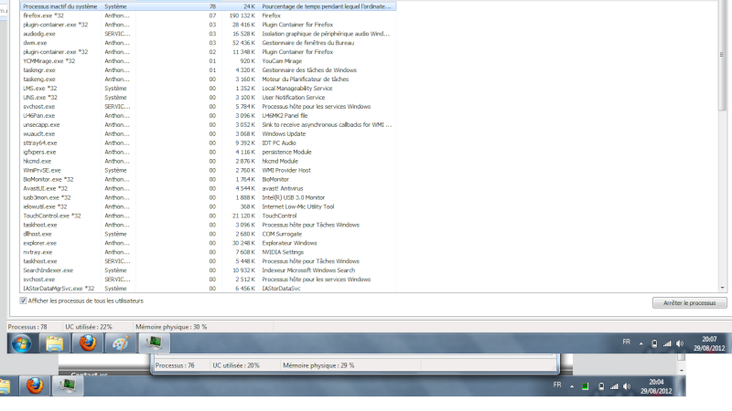The width and height of the screenshot is (732, 411).
Task: Click the 'Processus : 78' status entry
Action: pos(27,327)
